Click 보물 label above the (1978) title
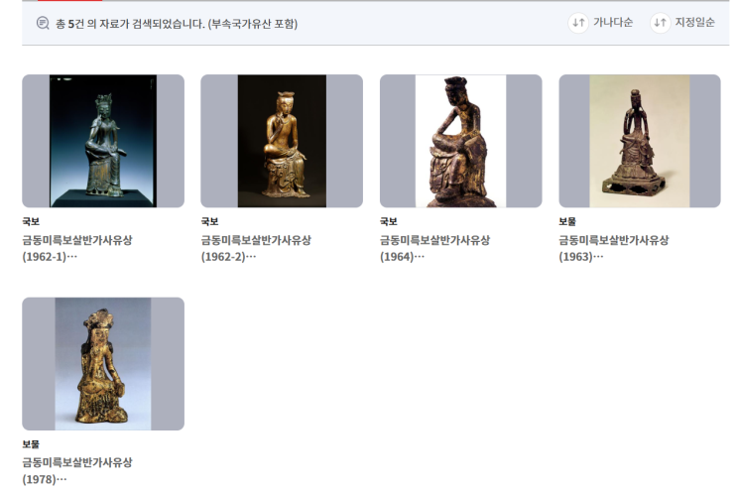Viewport: 737px width, 491px height. point(31,444)
